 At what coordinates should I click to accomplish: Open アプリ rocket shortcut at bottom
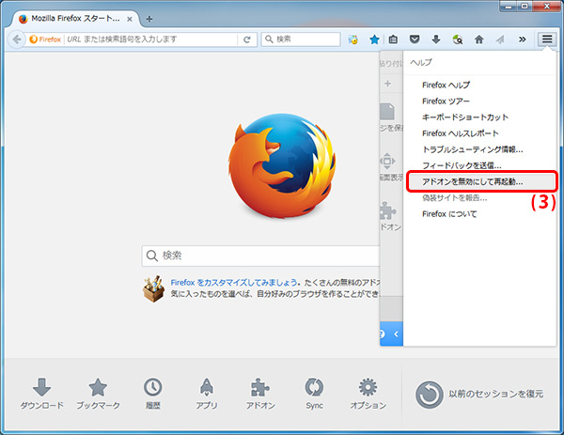pos(207,394)
